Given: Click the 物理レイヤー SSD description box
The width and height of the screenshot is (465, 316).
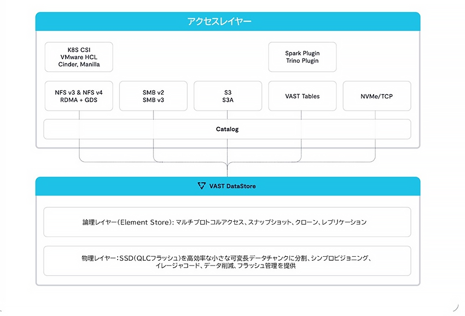Looking at the screenshot, I should pyautogui.click(x=227, y=261).
